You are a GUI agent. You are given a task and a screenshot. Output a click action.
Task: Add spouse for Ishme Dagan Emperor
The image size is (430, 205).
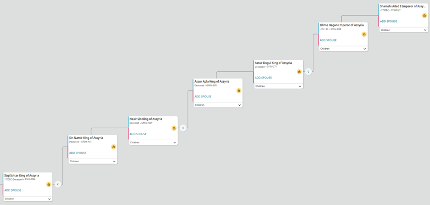(x=328, y=40)
